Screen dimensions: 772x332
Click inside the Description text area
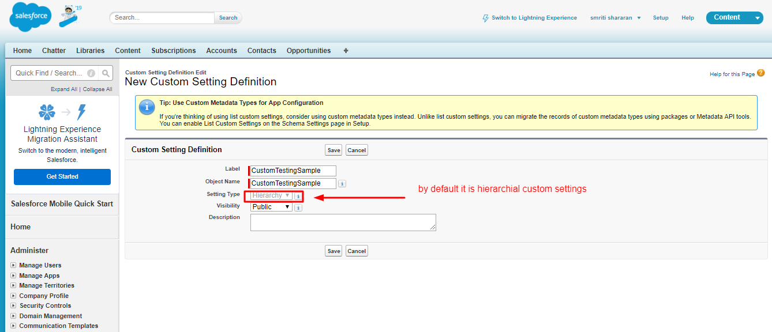point(343,222)
